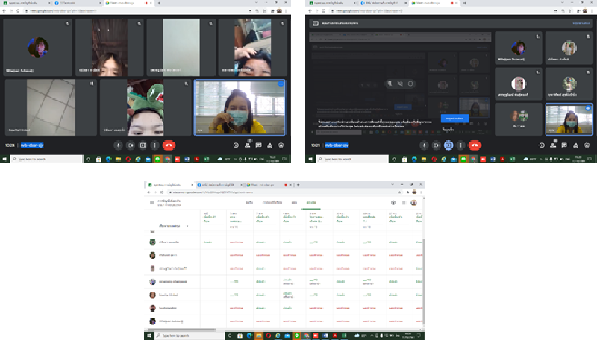Open host controls shield in right Meet window
The width and height of the screenshot is (597, 340).
pos(587,145)
